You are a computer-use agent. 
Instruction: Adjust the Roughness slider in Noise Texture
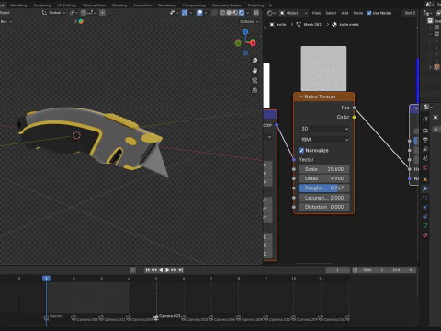324,188
